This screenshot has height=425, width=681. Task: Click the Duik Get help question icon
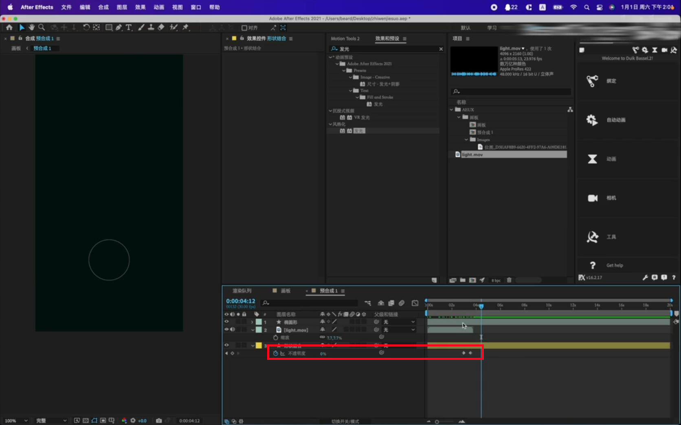click(x=593, y=265)
